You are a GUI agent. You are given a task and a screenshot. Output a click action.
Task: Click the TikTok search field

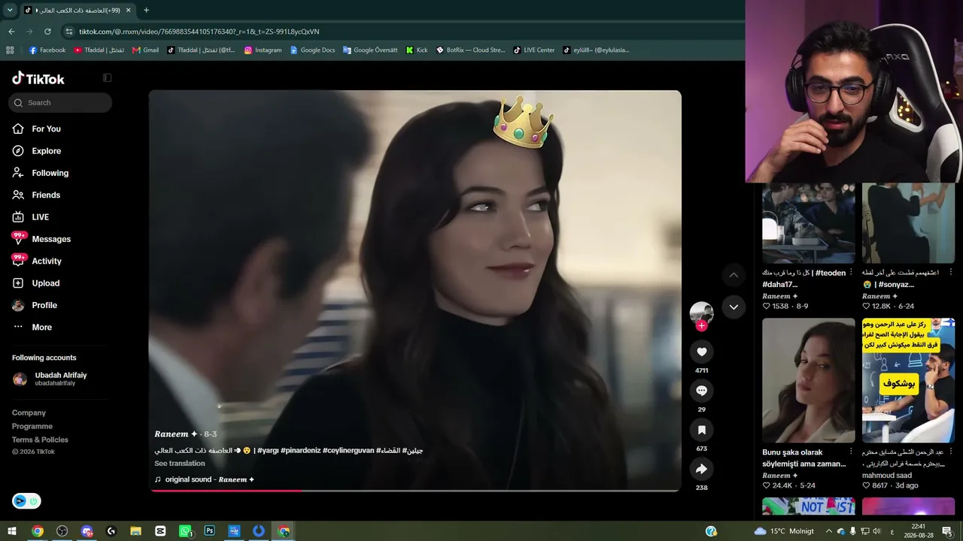[x=60, y=103]
